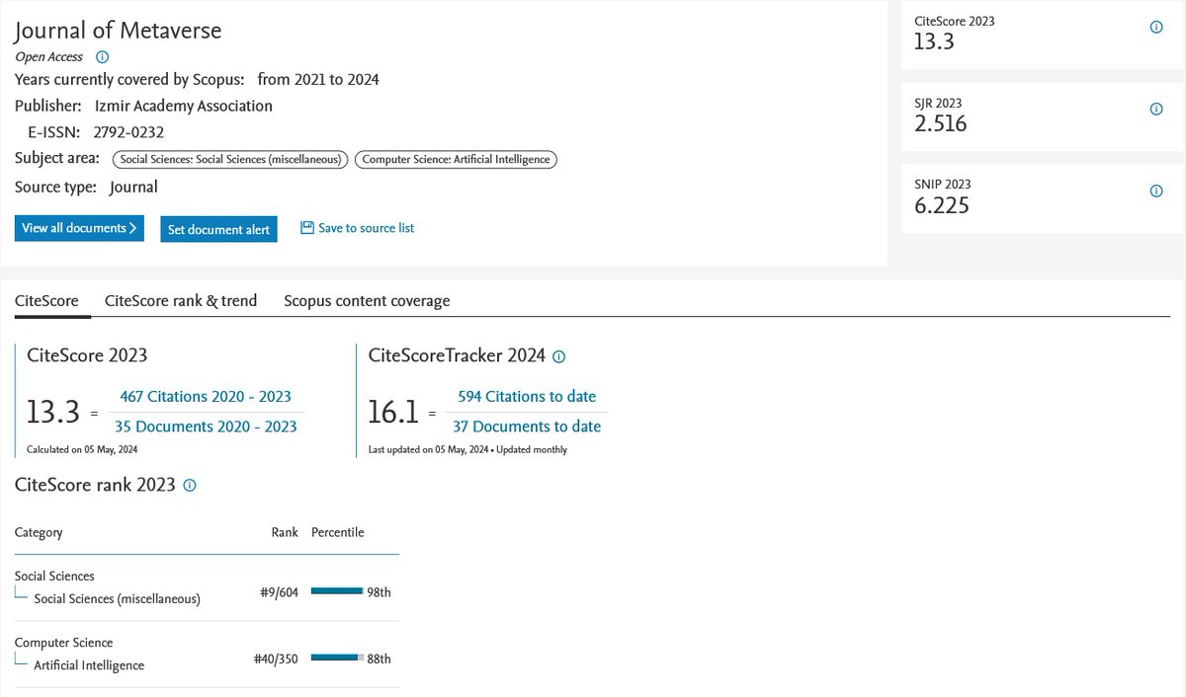This screenshot has width=1186, height=697.
Task: Click the Percentile column header
Action: [338, 532]
